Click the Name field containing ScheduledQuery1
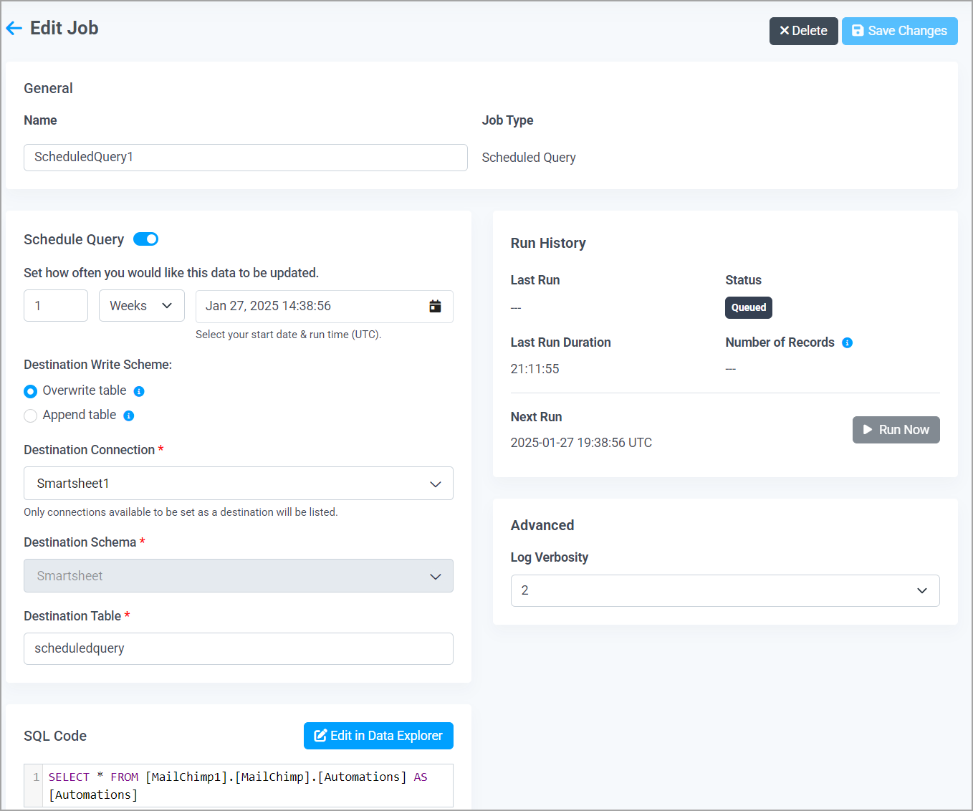This screenshot has width=973, height=811. click(x=245, y=157)
